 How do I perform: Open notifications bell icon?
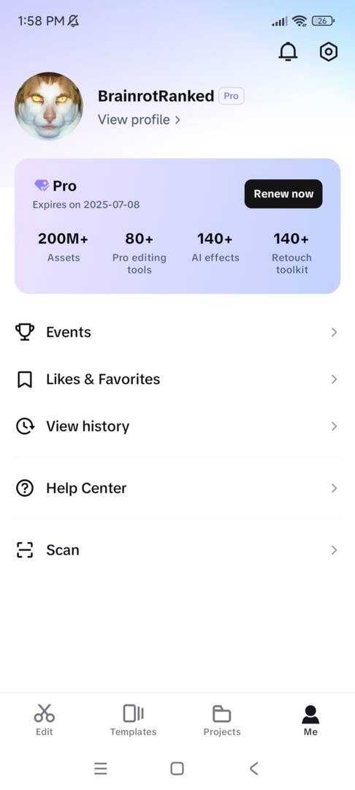288,51
